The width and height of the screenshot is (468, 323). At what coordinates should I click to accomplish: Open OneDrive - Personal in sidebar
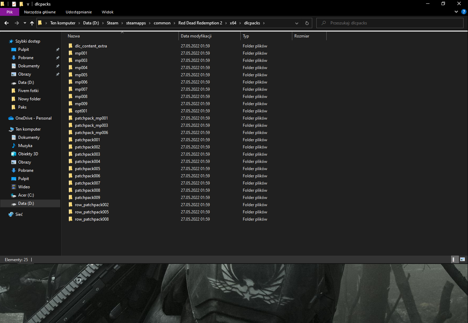[33, 118]
